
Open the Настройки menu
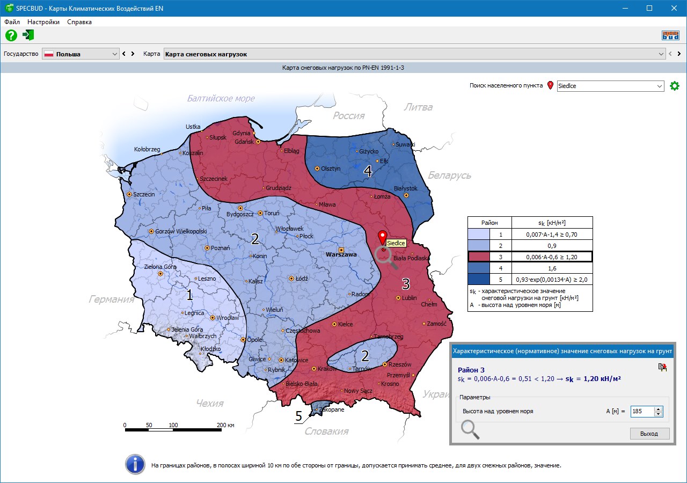43,22
